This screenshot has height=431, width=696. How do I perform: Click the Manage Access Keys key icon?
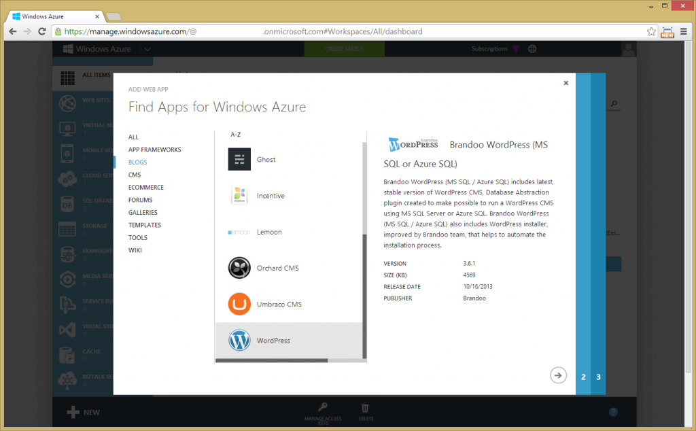[323, 407]
